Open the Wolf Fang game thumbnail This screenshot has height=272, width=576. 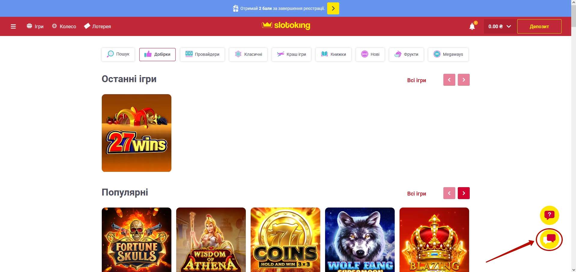360,240
